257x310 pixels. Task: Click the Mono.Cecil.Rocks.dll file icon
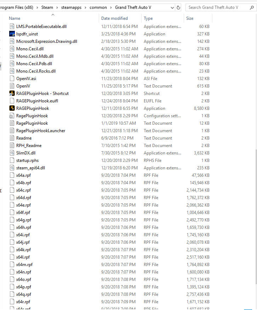pyautogui.click(x=12, y=71)
